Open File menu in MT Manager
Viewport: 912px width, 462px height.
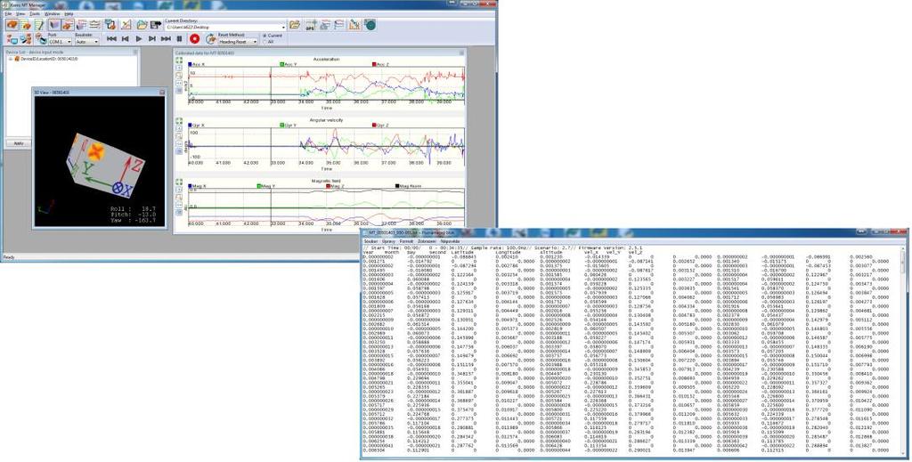(x=8, y=13)
